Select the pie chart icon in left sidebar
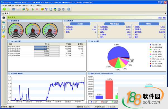 [4, 37]
